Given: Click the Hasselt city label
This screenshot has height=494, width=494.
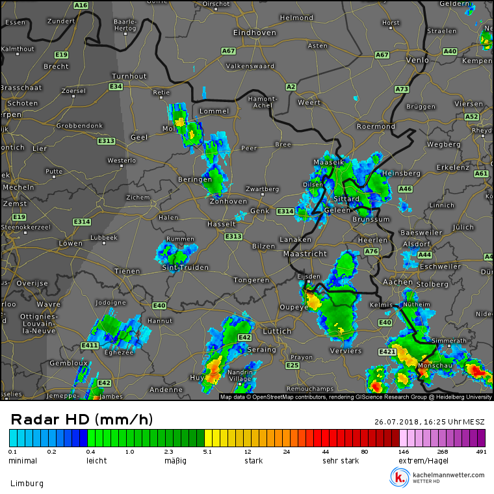Looking at the screenshot, I should 222,224.
